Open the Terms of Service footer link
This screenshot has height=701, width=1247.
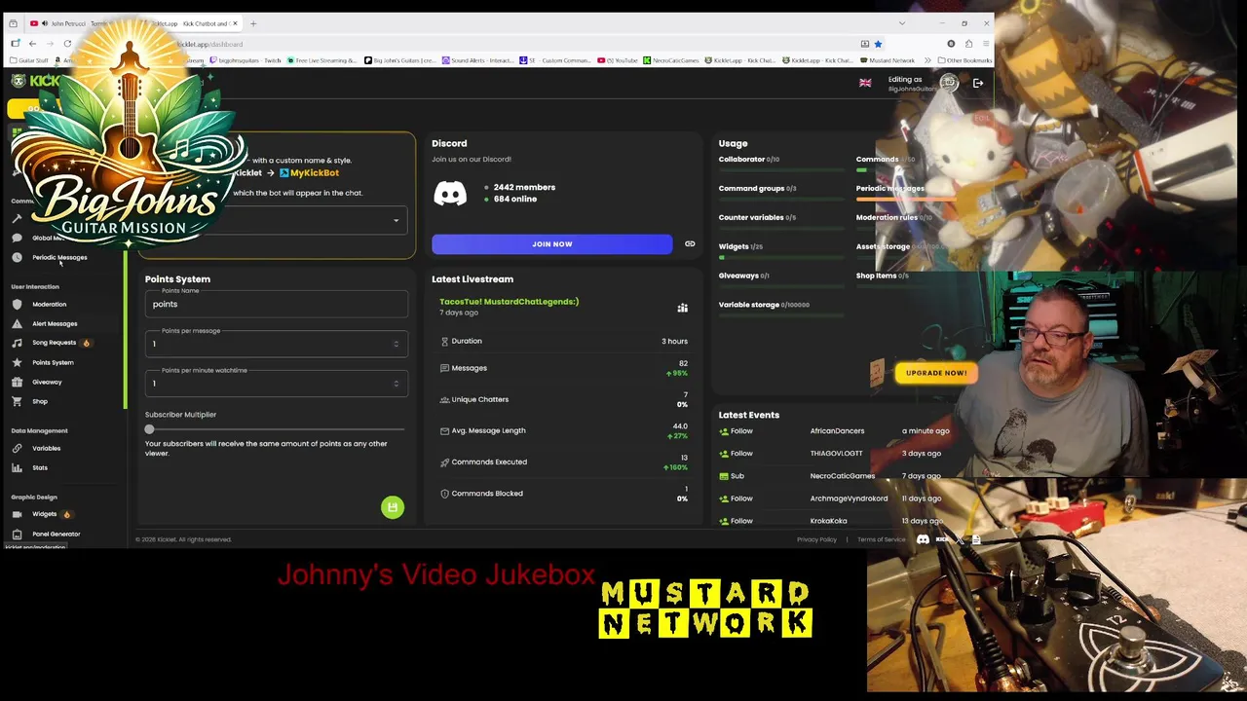(x=882, y=539)
